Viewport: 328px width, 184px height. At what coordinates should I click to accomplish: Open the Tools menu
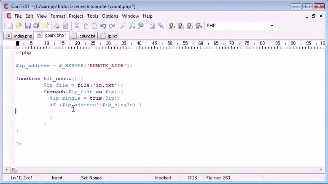(x=92, y=16)
